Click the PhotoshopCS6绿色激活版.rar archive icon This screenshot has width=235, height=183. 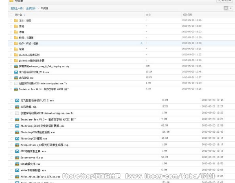(17, 132)
